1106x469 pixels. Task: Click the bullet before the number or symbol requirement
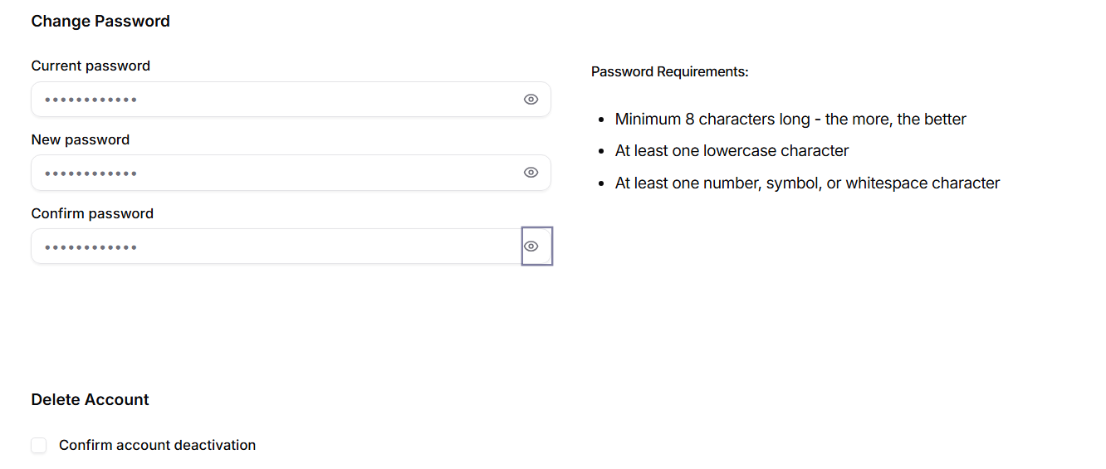coord(600,184)
